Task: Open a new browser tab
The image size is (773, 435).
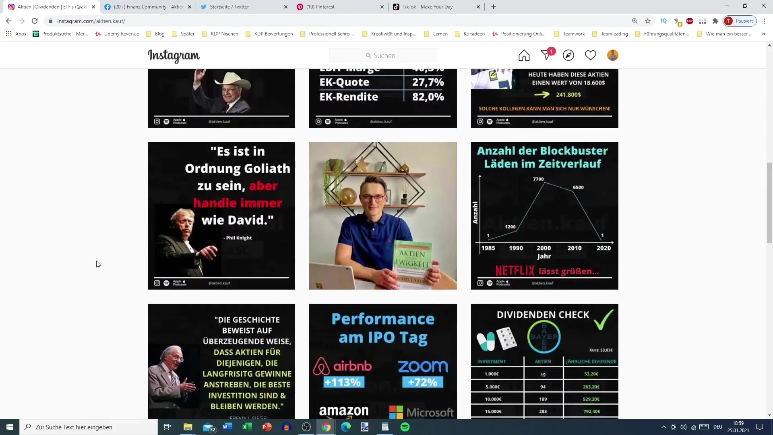Action: (494, 7)
